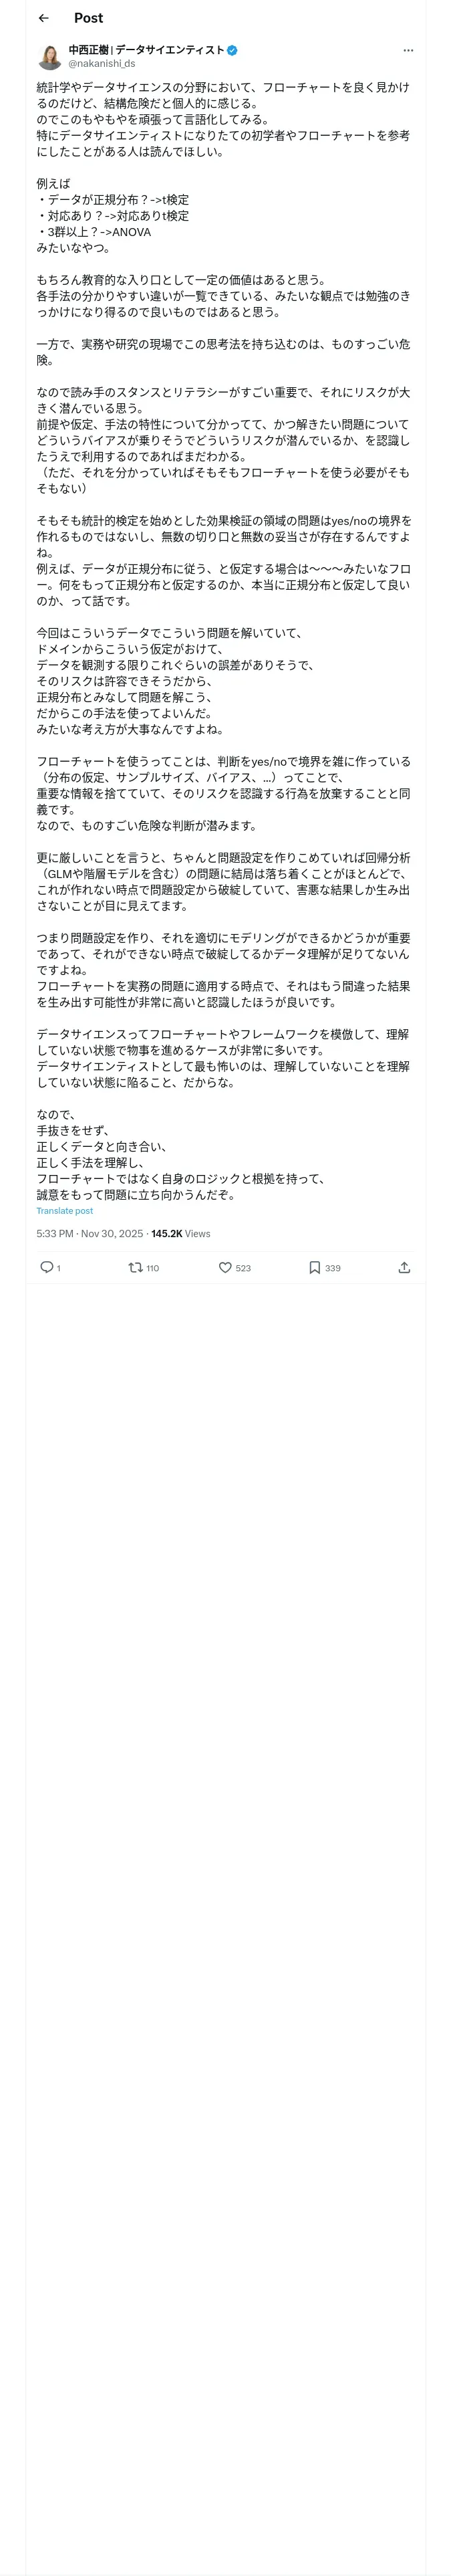Viewport: 451px width, 2576px height.
Task: Click the blue verified badge
Action: [233, 50]
